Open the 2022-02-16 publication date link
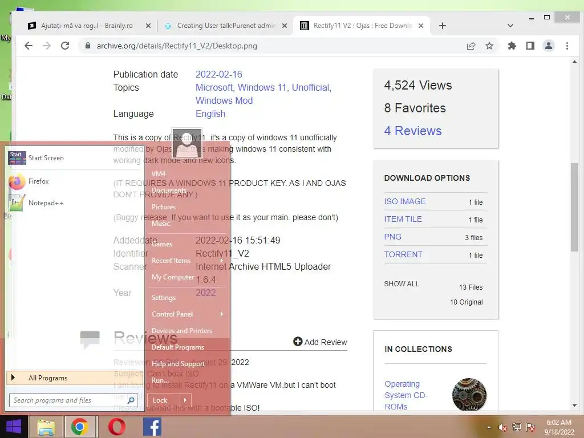This screenshot has width=584, height=438. point(219,74)
